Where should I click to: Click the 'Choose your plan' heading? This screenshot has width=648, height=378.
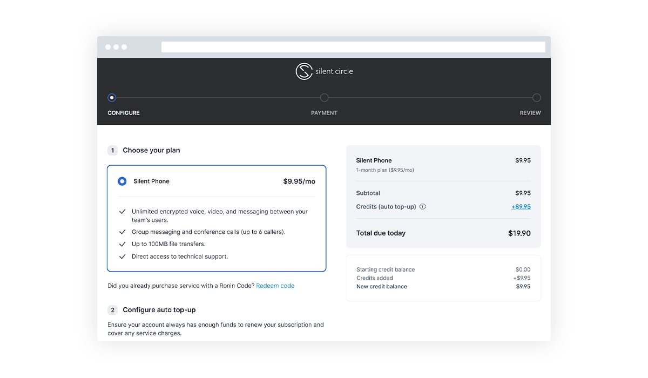coord(151,151)
